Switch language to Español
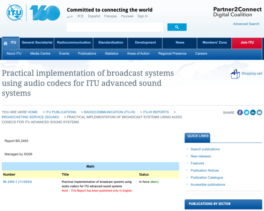The height and width of the screenshot is (211, 264). [x=94, y=16]
